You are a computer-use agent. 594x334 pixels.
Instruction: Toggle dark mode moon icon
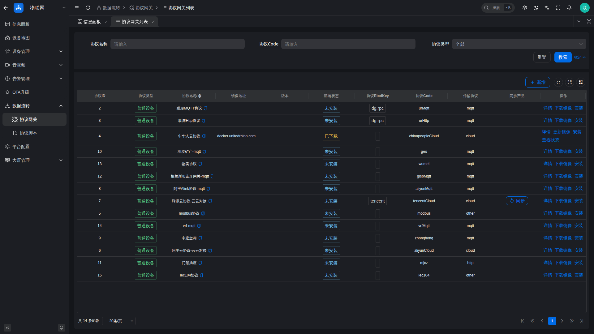(x=536, y=8)
